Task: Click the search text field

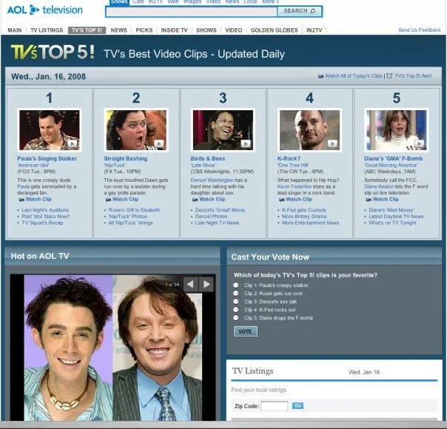Action: (191, 11)
